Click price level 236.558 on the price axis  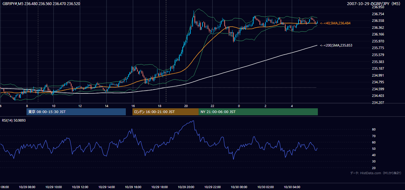point(378,21)
